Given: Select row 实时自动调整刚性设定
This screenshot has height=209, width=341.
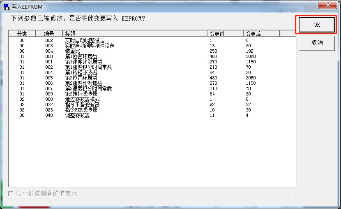Looking at the screenshot, I should [x=152, y=46].
